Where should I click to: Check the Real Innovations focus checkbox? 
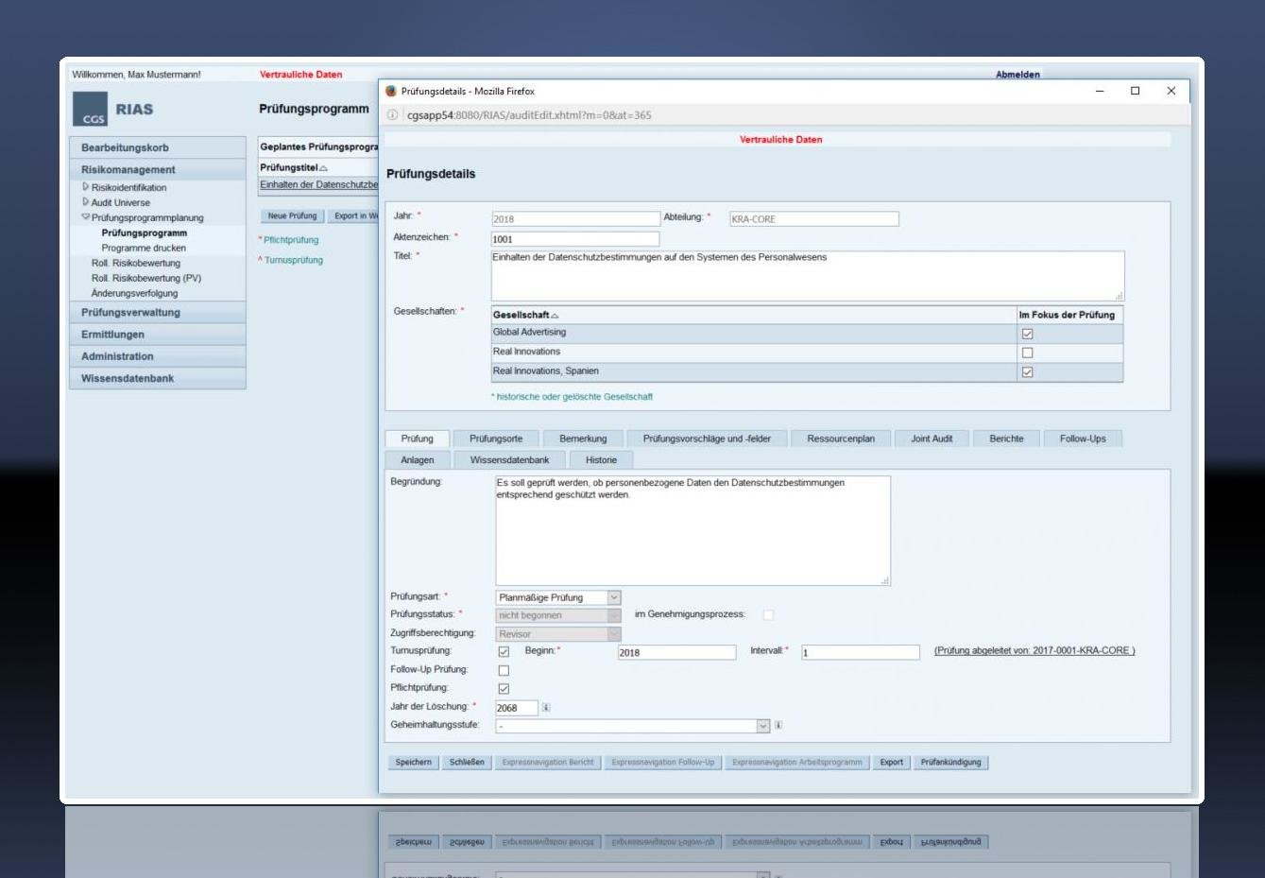click(1027, 353)
